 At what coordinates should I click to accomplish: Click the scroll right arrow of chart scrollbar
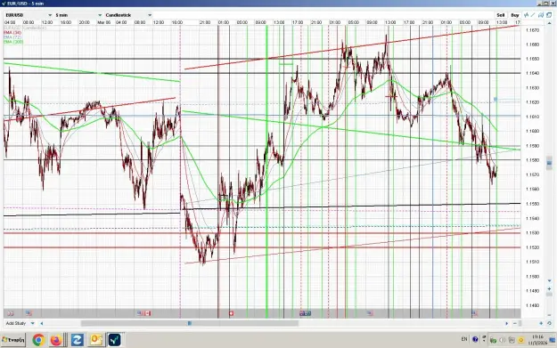click(x=506, y=323)
